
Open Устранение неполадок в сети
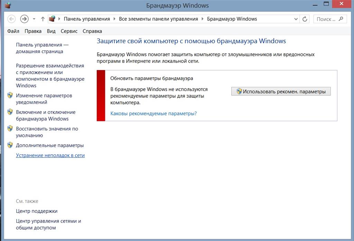[x=50, y=155]
